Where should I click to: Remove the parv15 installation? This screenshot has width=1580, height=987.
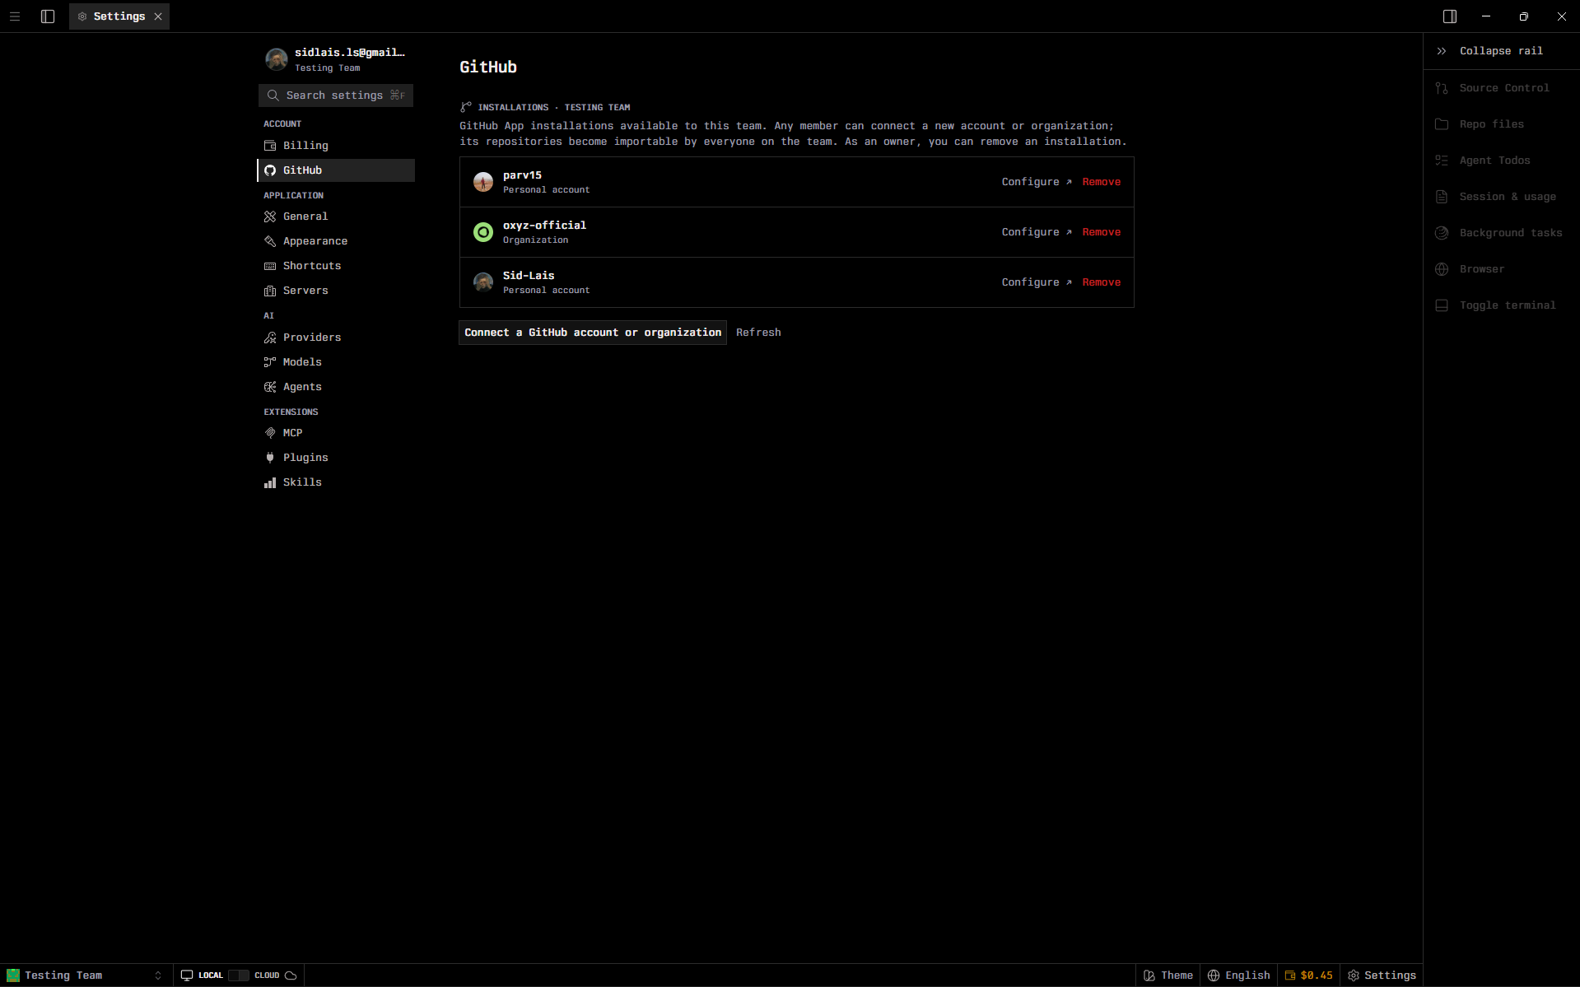coord(1102,182)
